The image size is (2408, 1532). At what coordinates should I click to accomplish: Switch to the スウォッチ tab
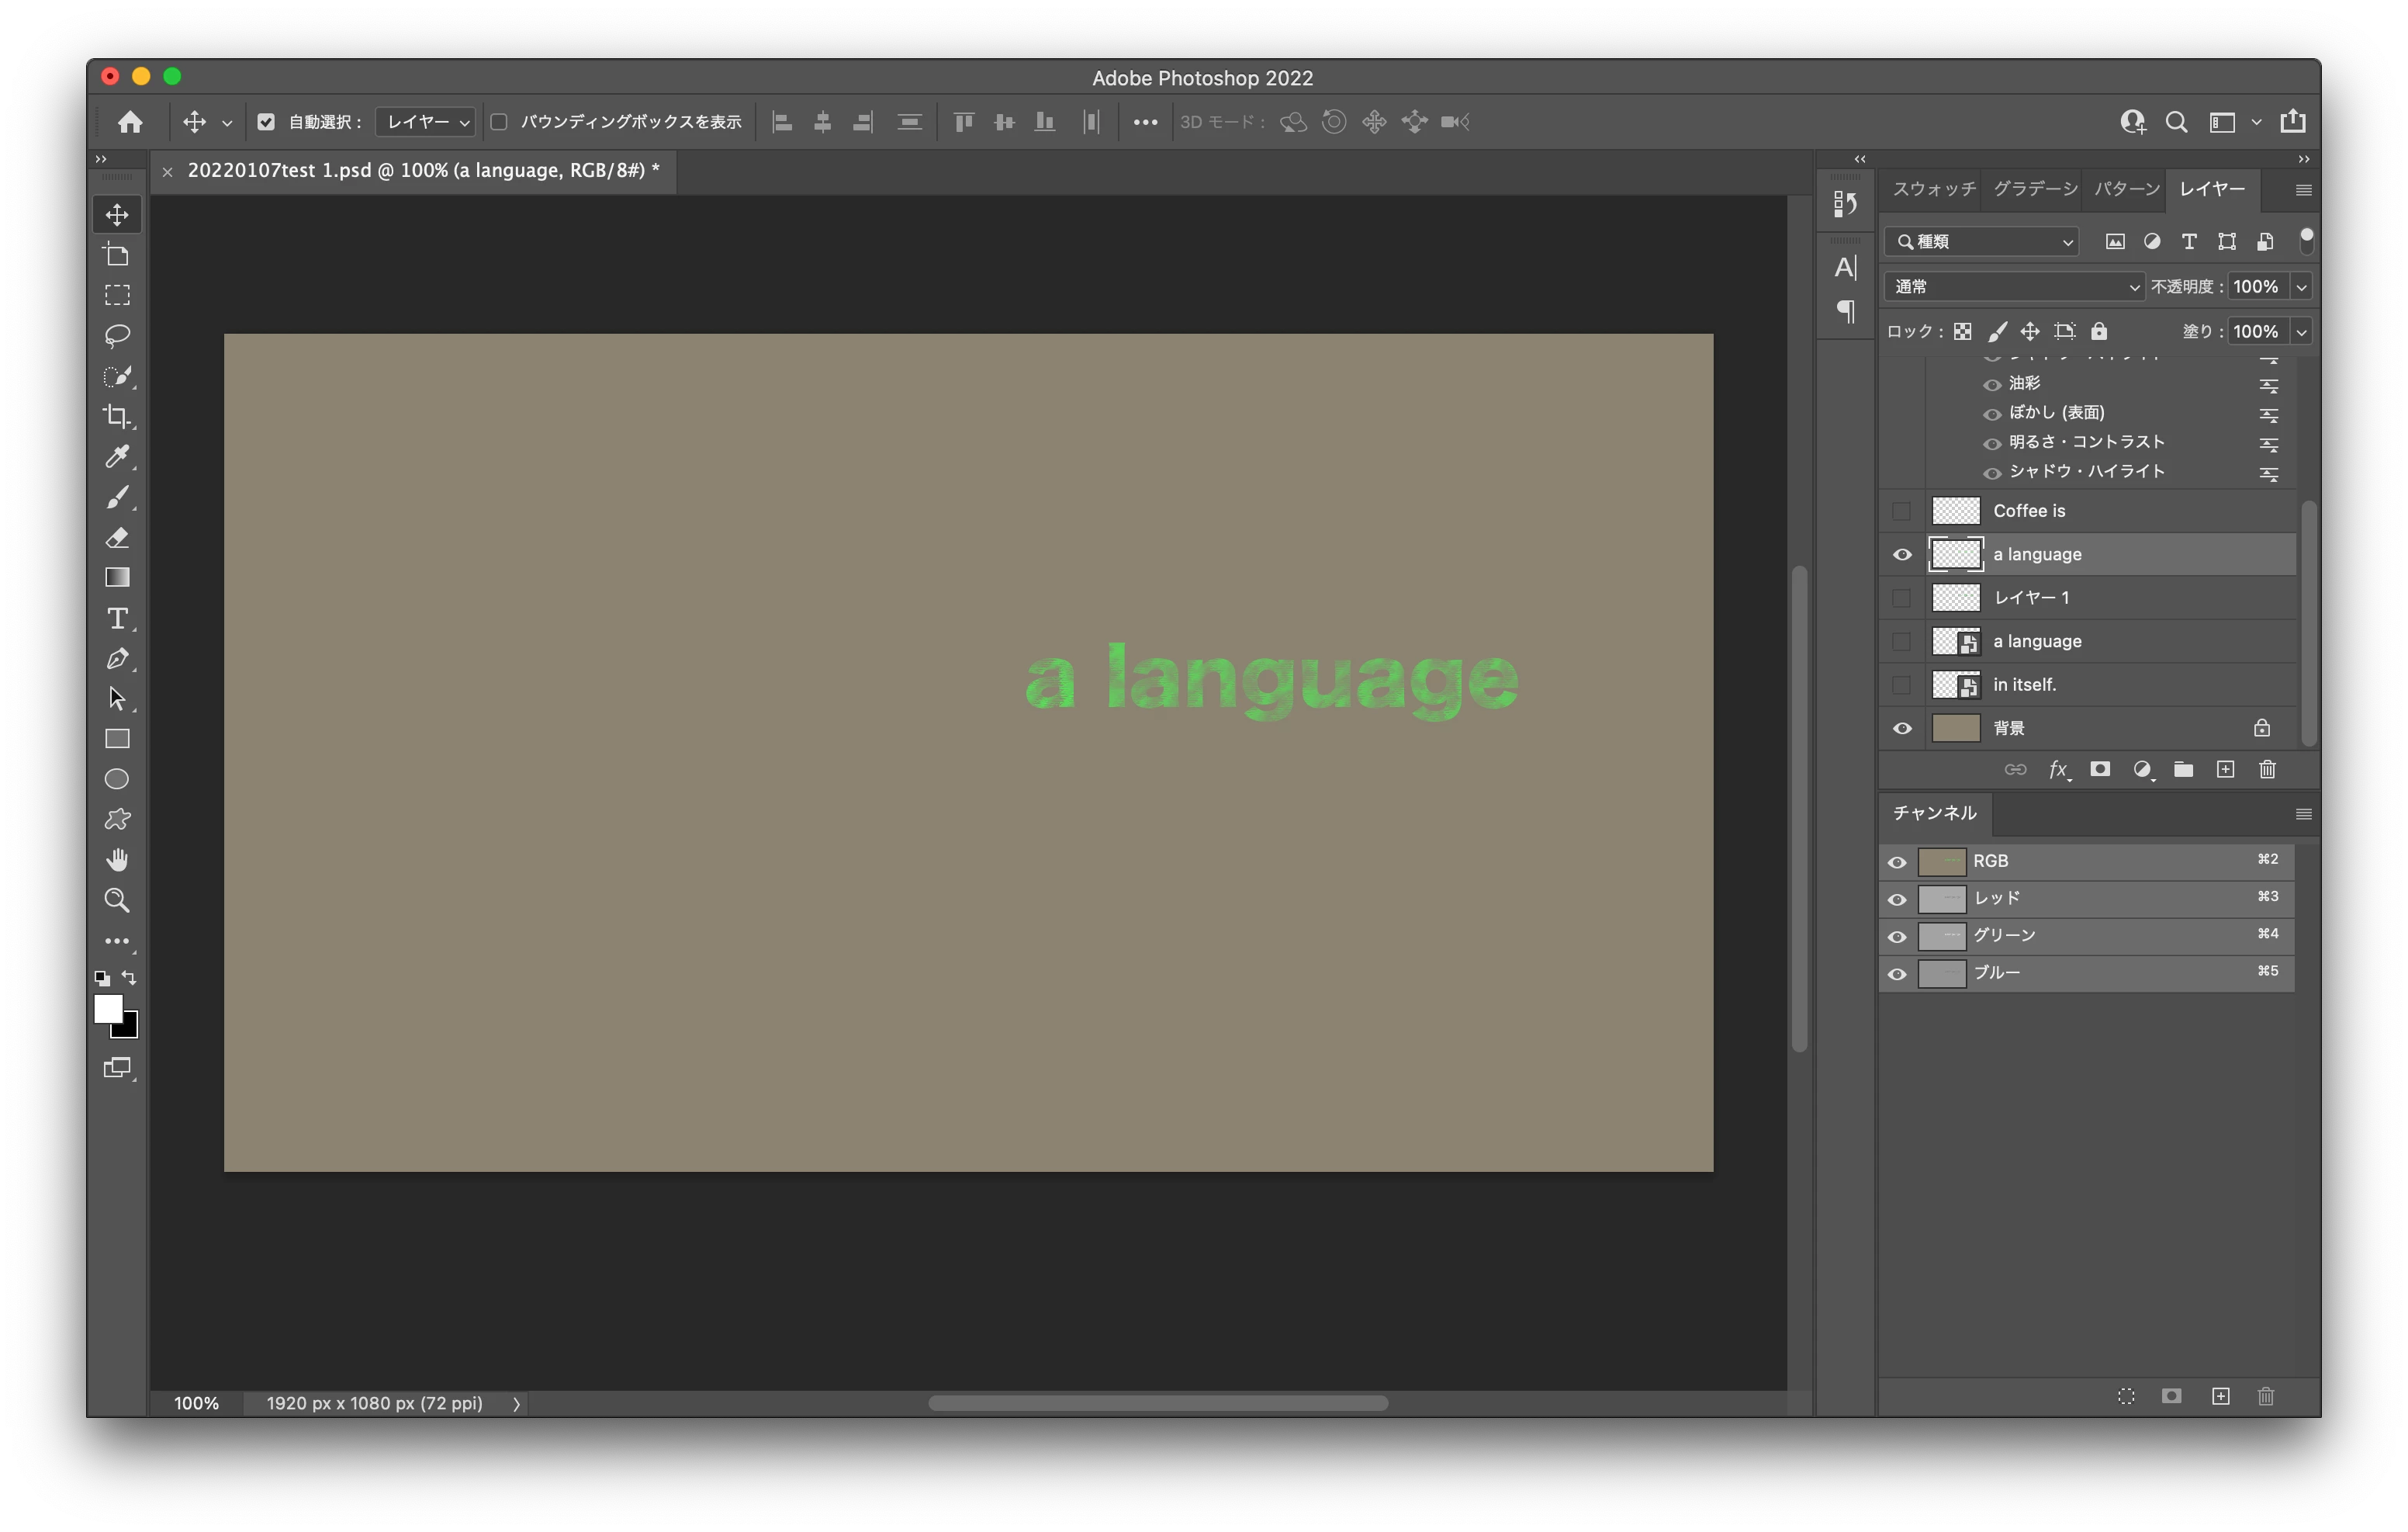(x=1933, y=189)
